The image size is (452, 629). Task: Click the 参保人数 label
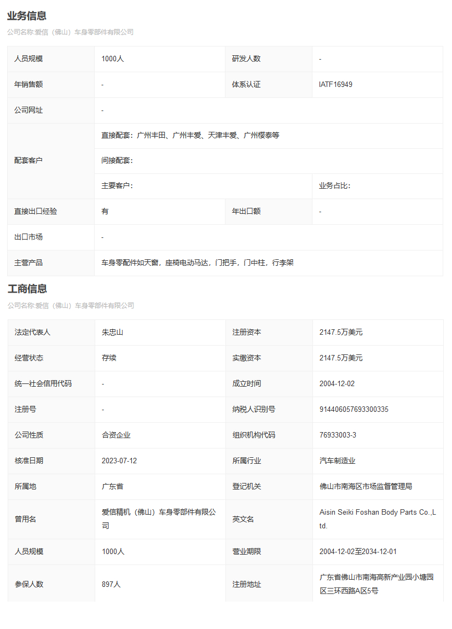click(x=28, y=584)
